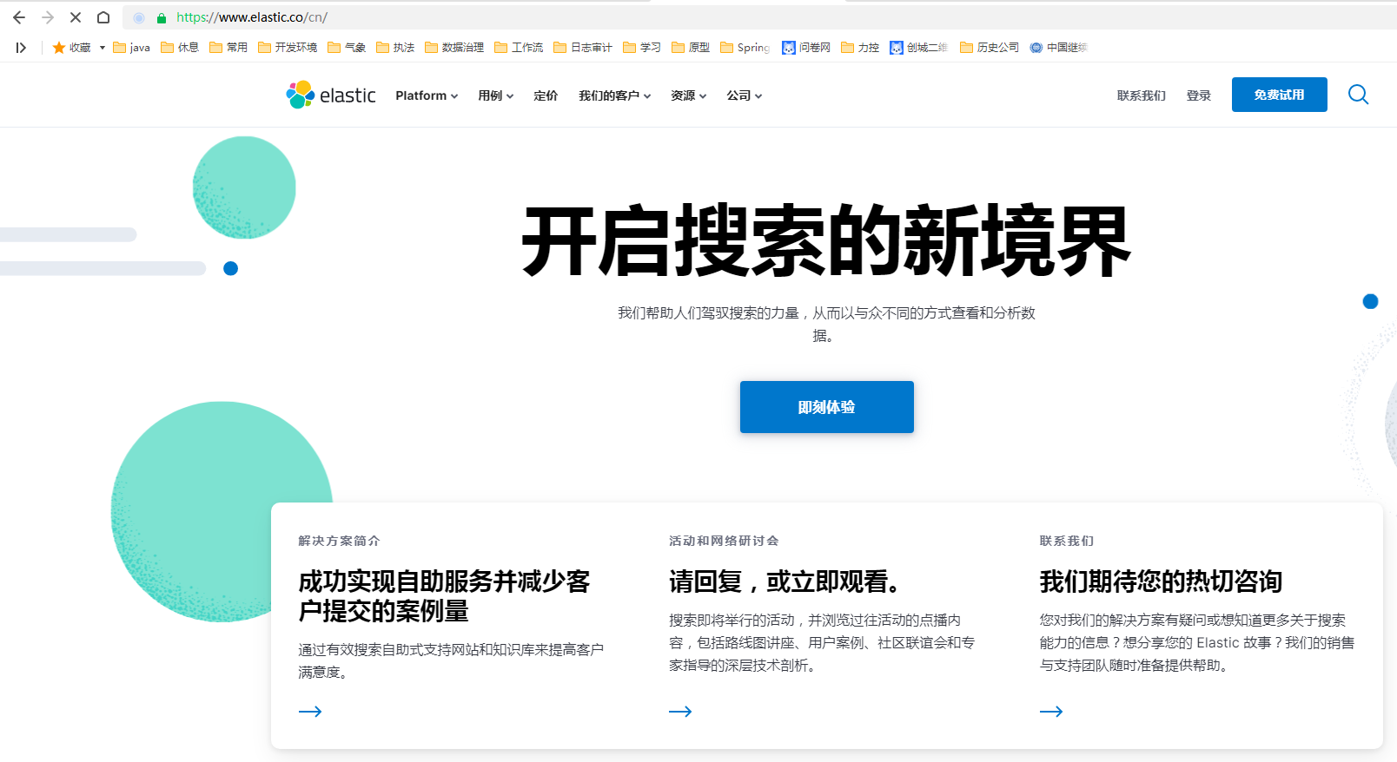This screenshot has height=762, width=1397.
Task: Open the 原型 bookmark folder
Action: [691, 48]
